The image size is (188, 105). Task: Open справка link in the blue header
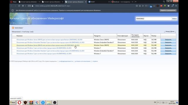point(27,23)
